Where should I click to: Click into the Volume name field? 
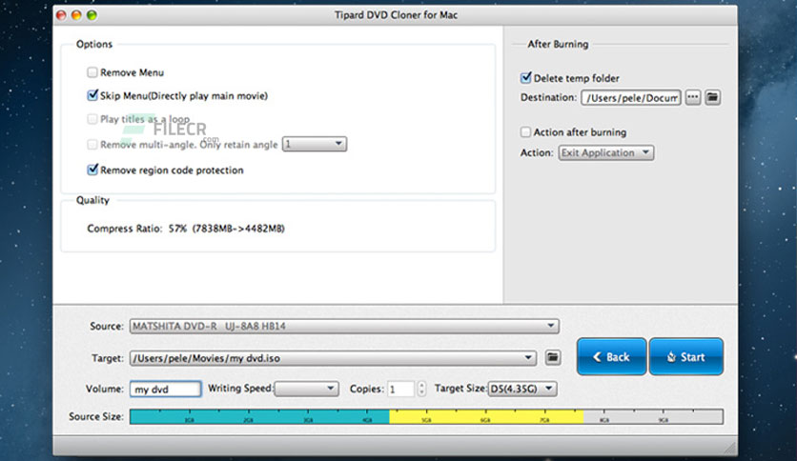tap(165, 390)
